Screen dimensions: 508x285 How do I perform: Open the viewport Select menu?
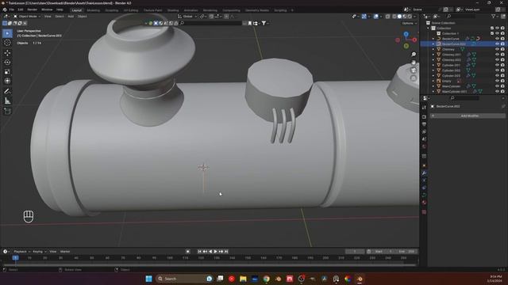tap(60, 16)
